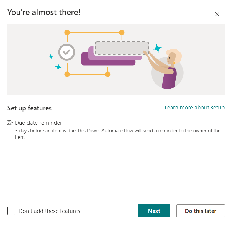This screenshot has width=231, height=225.
Task: Select the Due date reminder feature title
Action: 39,123
